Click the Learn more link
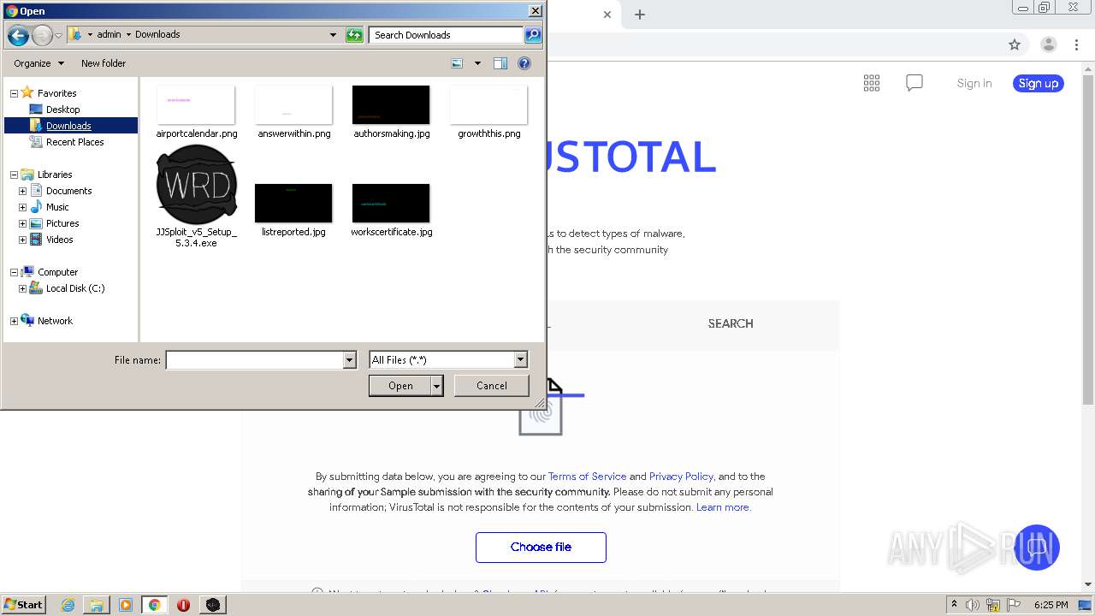This screenshot has width=1095, height=616. click(x=723, y=507)
